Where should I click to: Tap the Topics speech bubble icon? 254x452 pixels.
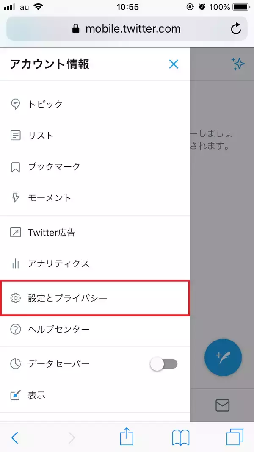coord(16,104)
